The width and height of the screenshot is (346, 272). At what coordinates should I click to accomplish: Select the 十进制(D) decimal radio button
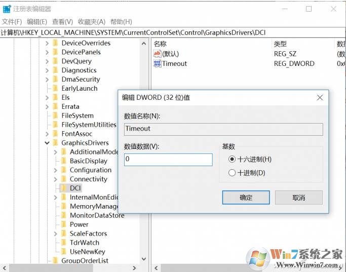[232, 173]
